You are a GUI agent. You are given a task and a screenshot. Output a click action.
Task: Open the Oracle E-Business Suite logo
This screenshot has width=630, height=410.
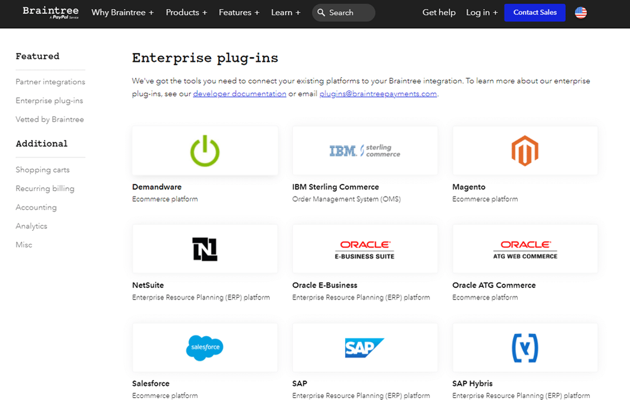click(x=365, y=249)
